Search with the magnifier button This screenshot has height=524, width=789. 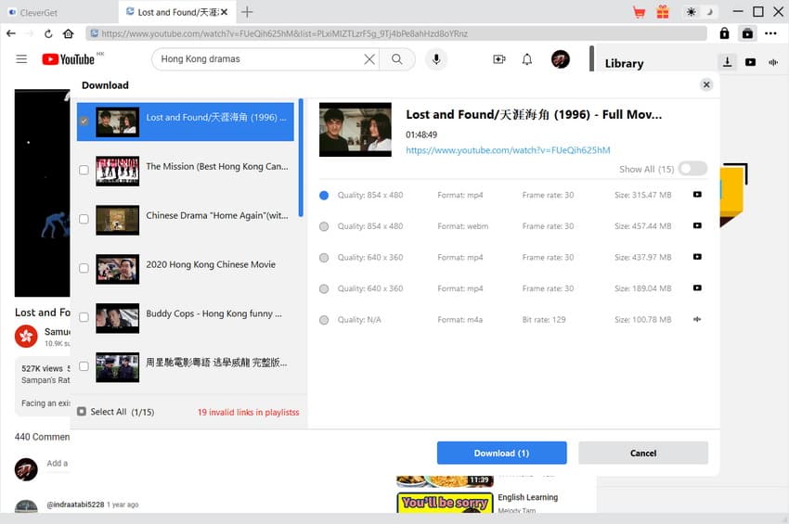click(x=397, y=59)
